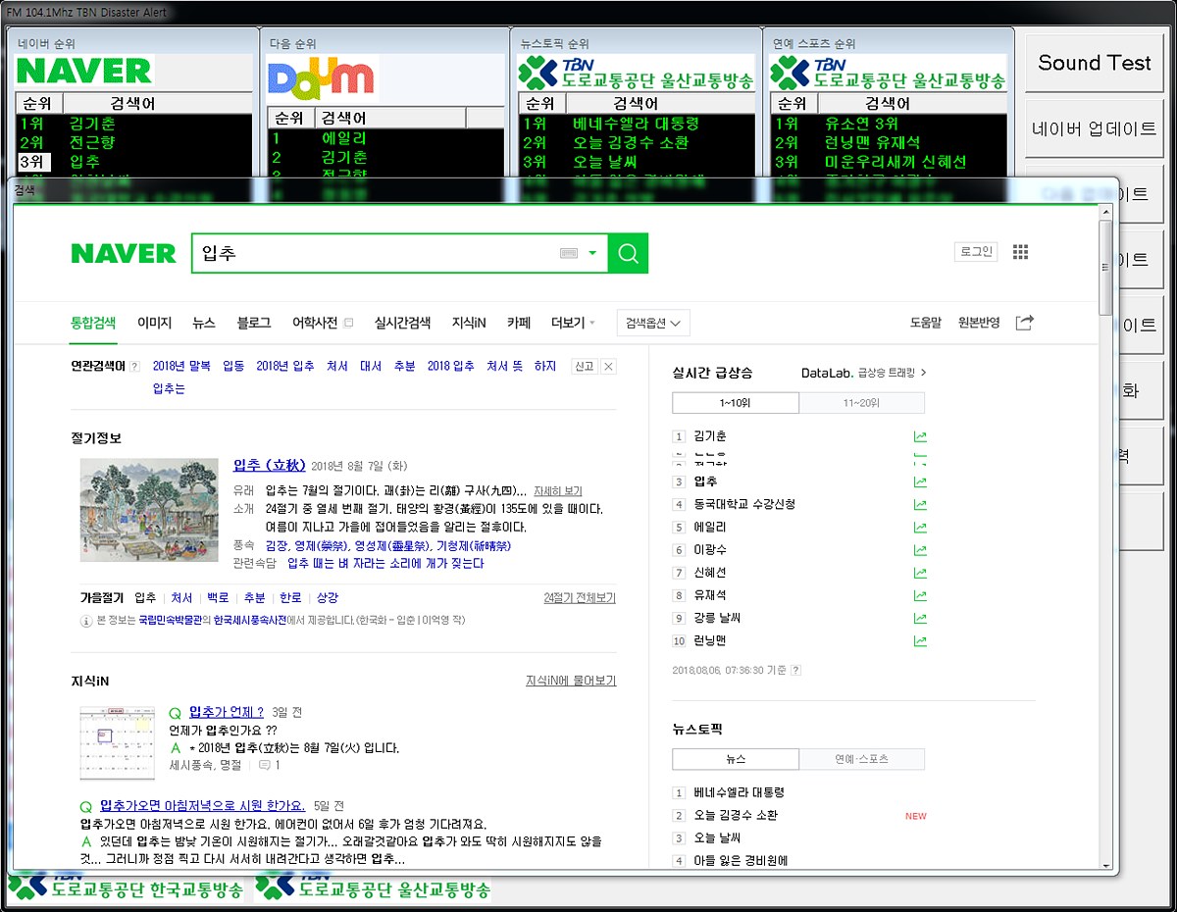This screenshot has width=1177, height=912.
Task: Switch to the 블로그 search tab
Action: coord(254,323)
